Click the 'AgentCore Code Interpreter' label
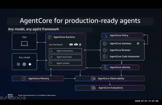The image size is (162, 105). [125, 57]
